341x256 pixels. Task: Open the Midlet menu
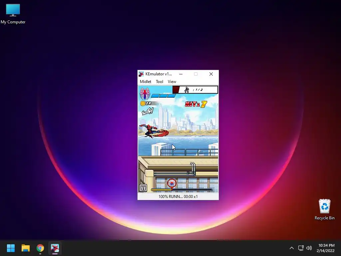145,82
